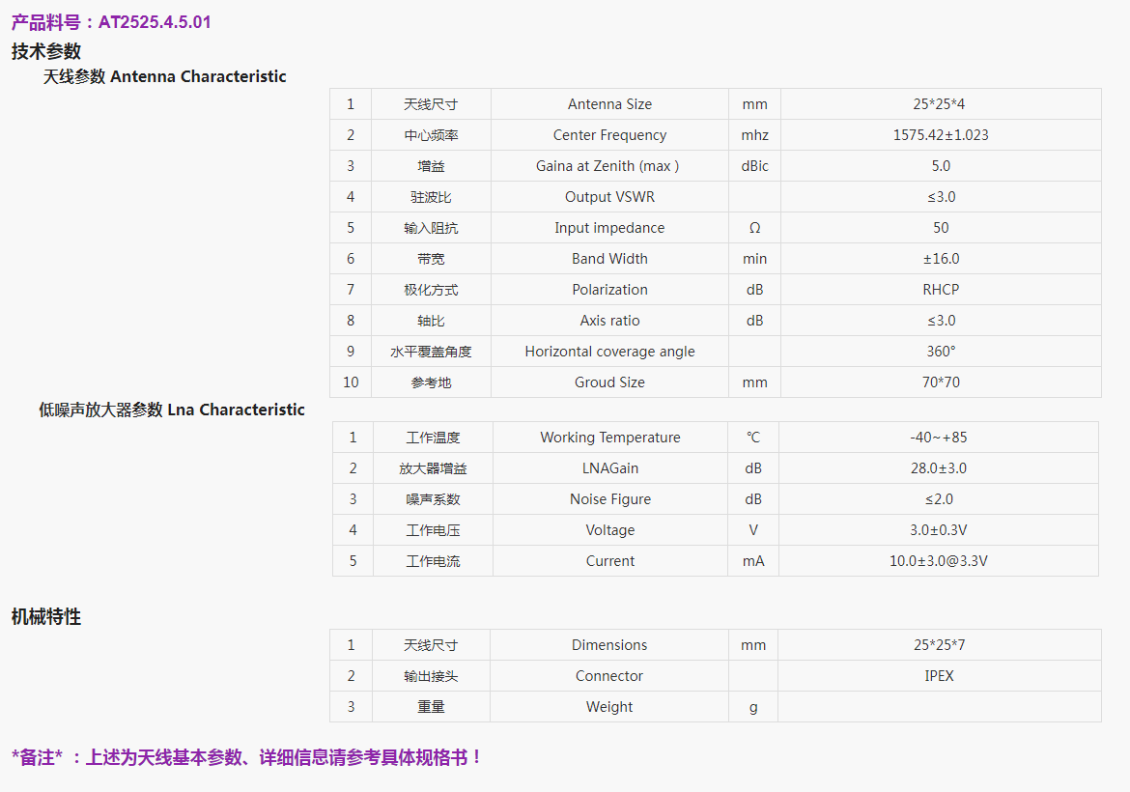This screenshot has width=1130, height=792.
Task: Select the Horizontal coverage angle cell
Action: 609,352
